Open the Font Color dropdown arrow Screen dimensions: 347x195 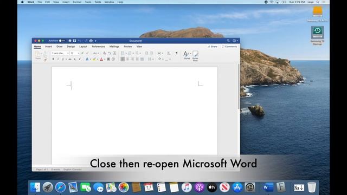105,59
